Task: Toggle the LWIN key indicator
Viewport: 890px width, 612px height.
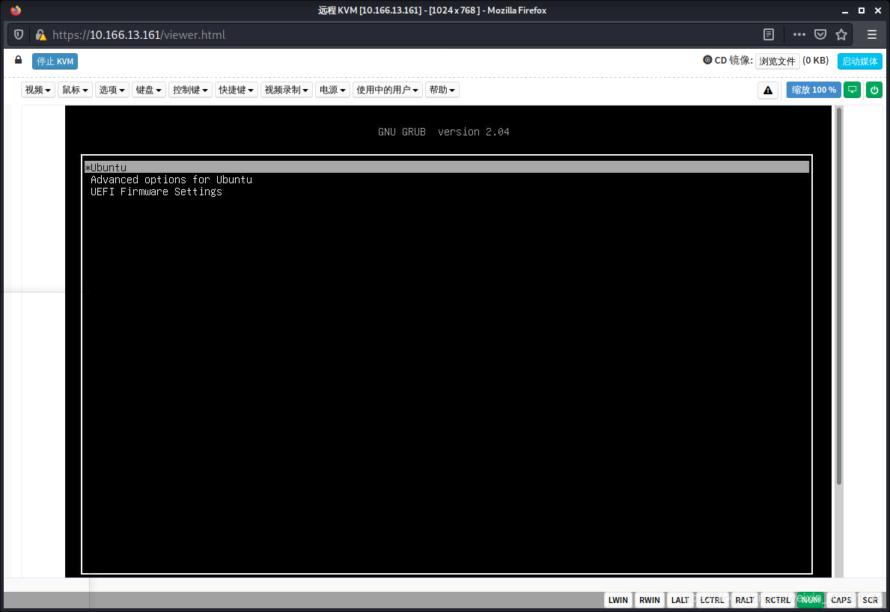Action: pos(618,599)
